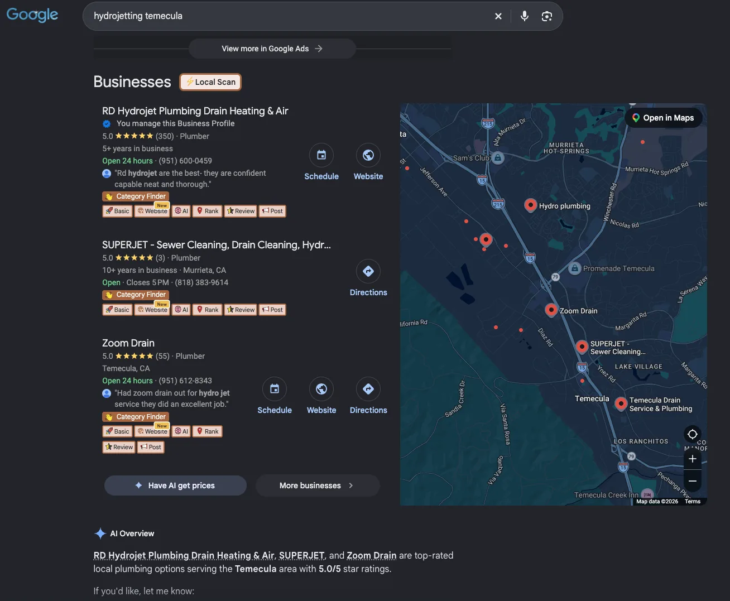Open Category Finder for SUPERJET listing

[136, 295]
